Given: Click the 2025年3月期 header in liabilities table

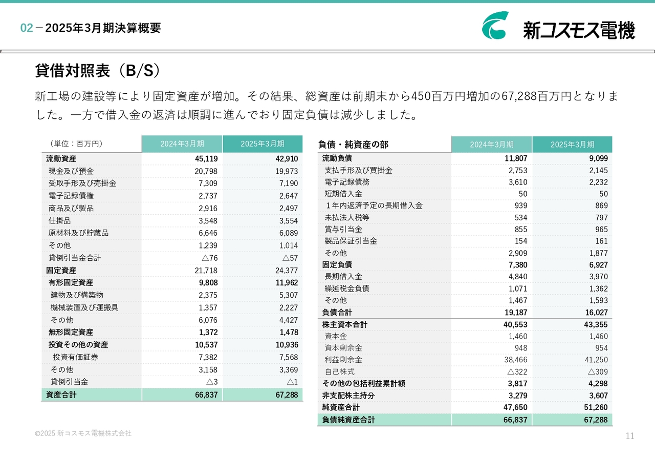Looking at the screenshot, I should click(x=572, y=145).
